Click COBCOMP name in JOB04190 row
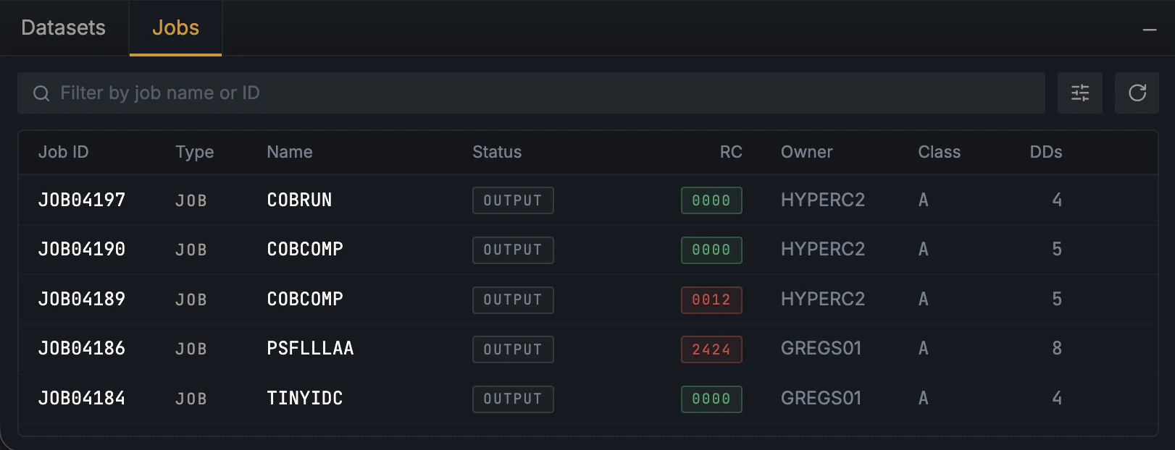This screenshot has width=1175, height=450. pyautogui.click(x=305, y=250)
